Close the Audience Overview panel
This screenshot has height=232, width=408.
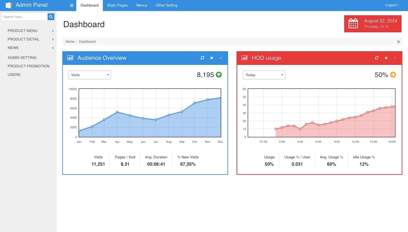(212, 58)
